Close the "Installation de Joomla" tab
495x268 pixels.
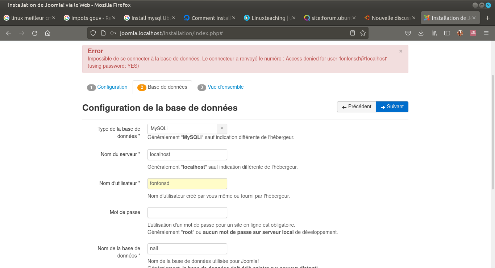(x=474, y=18)
